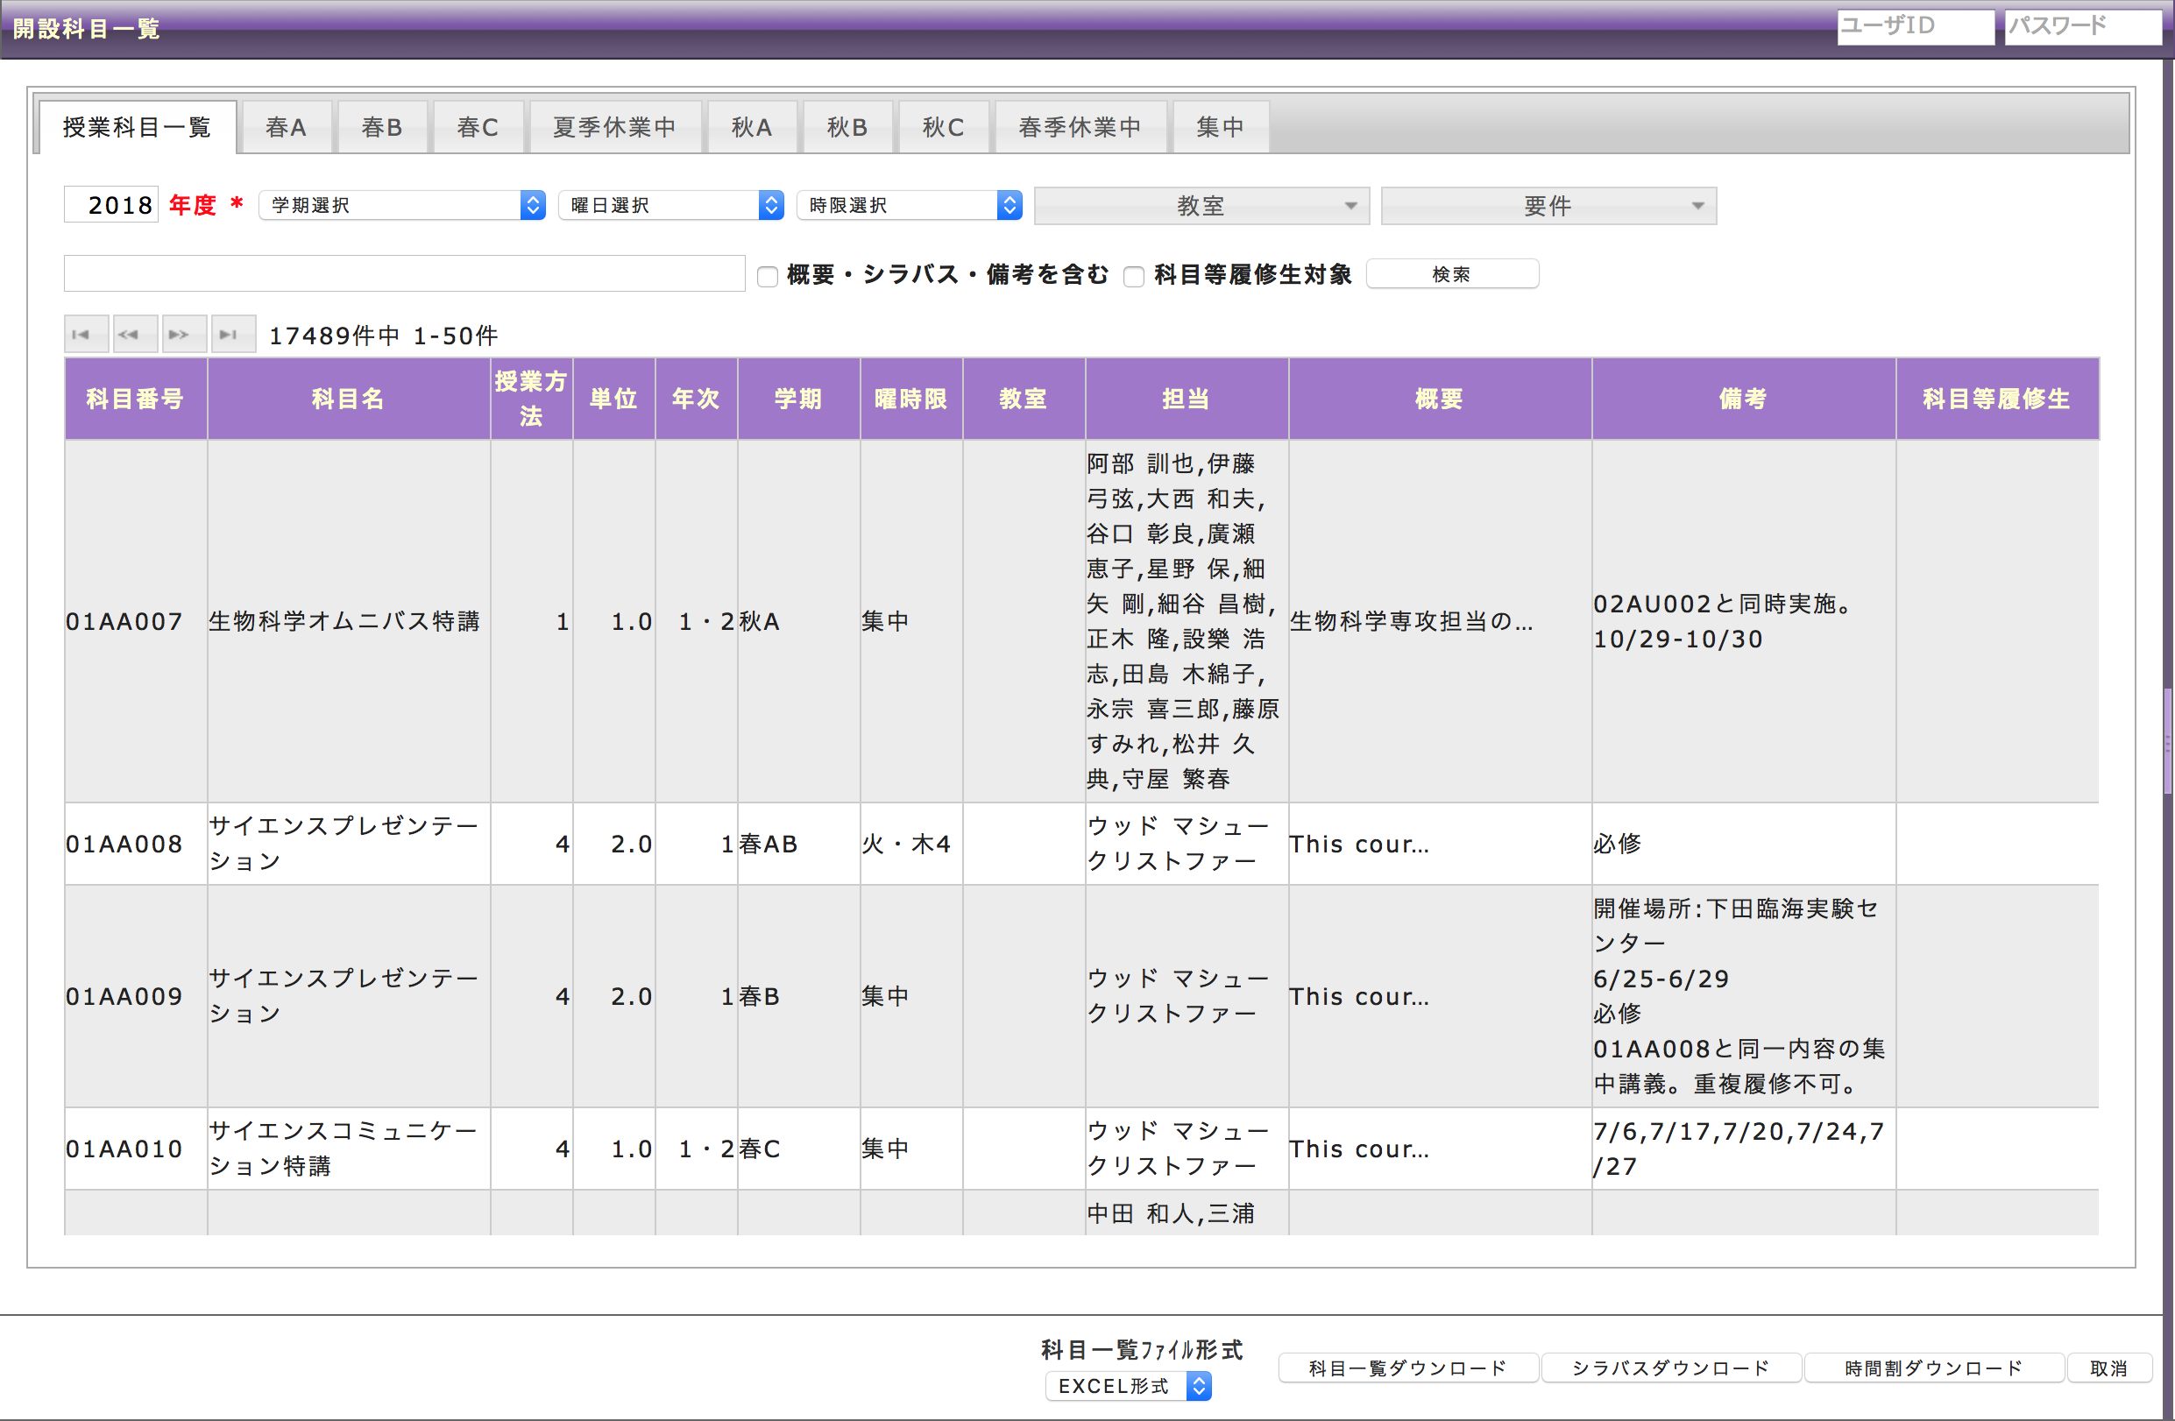The width and height of the screenshot is (2175, 1421).
Task: Expand the 教室 dropdown
Action: (x=1201, y=205)
